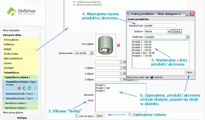
Task: Open the 'Szukaj w' Nazwa dropdown
Action: [x=169, y=31]
